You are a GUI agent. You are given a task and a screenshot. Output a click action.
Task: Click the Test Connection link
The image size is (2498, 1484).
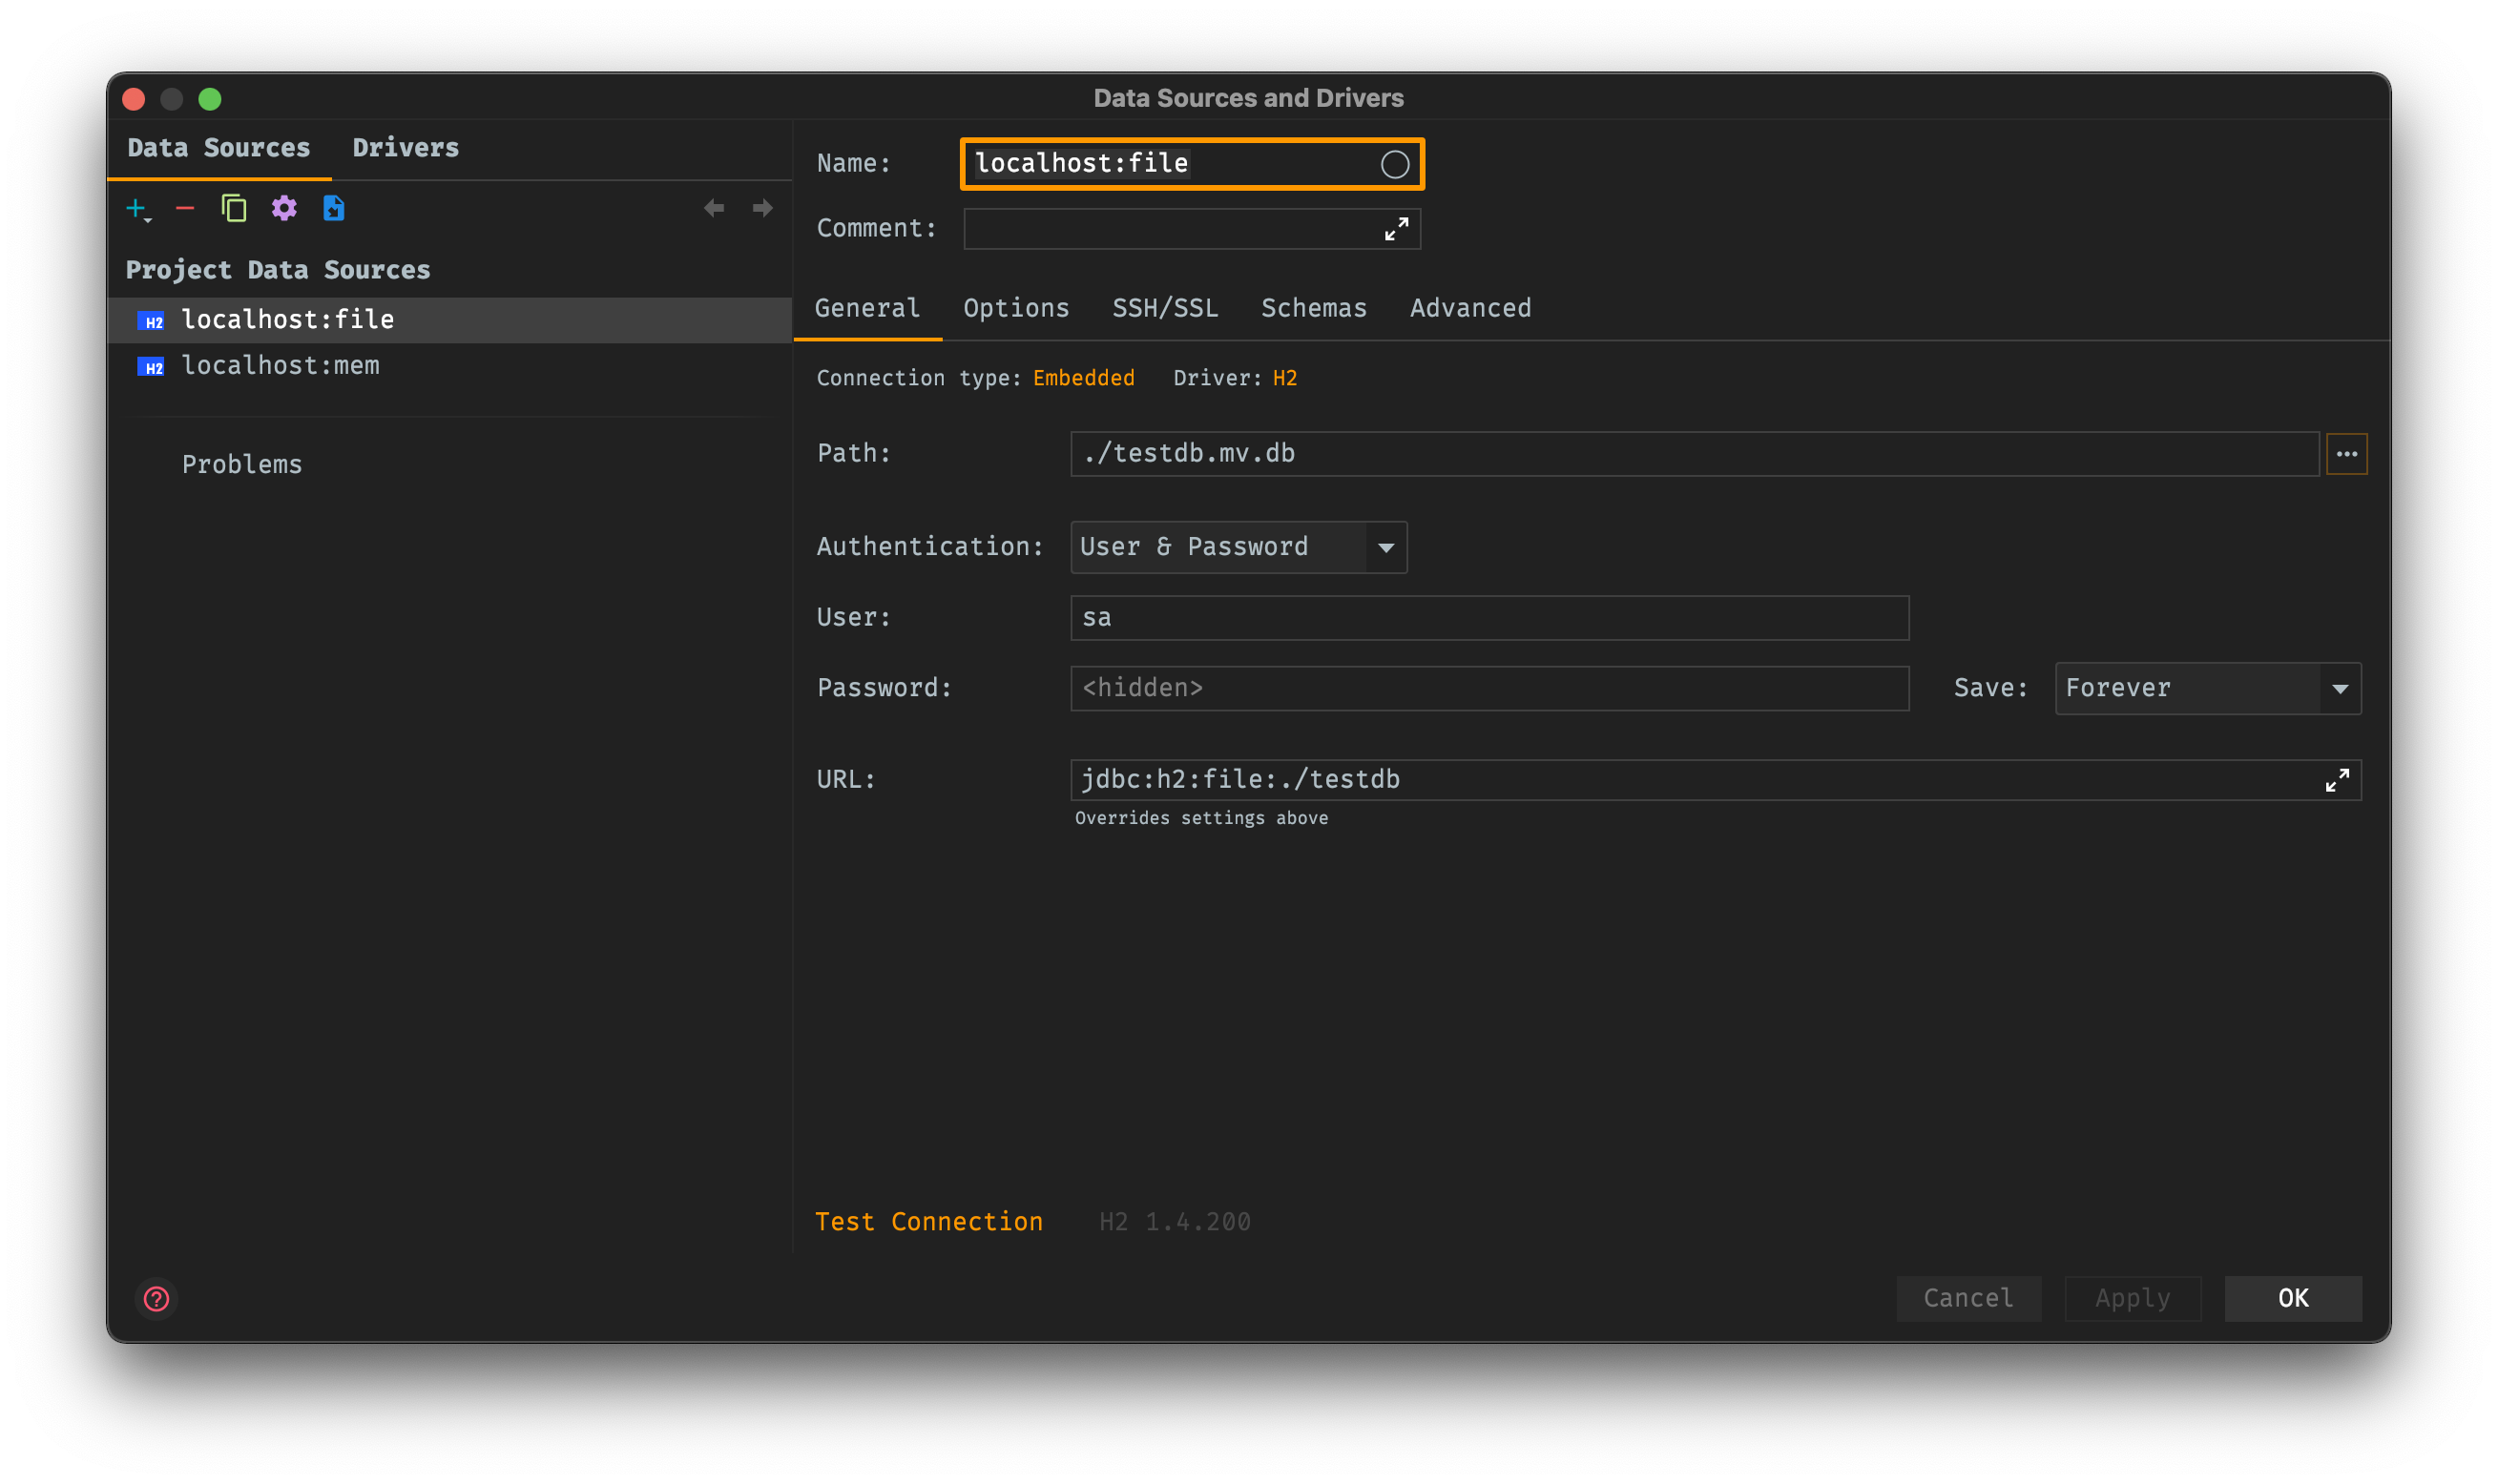[928, 1221]
